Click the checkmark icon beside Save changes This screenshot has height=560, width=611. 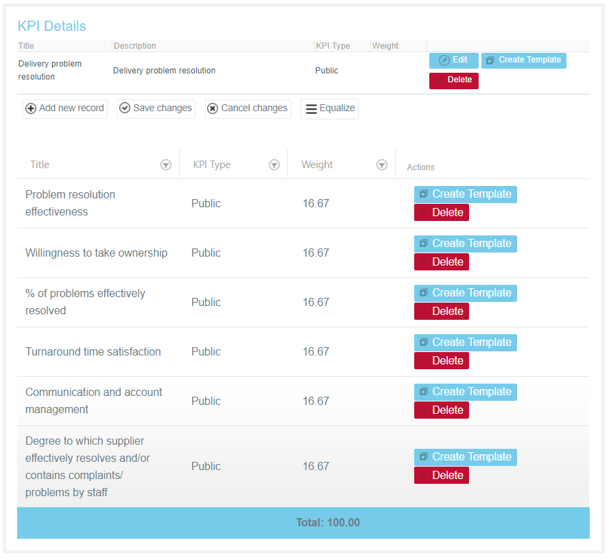[x=125, y=108]
